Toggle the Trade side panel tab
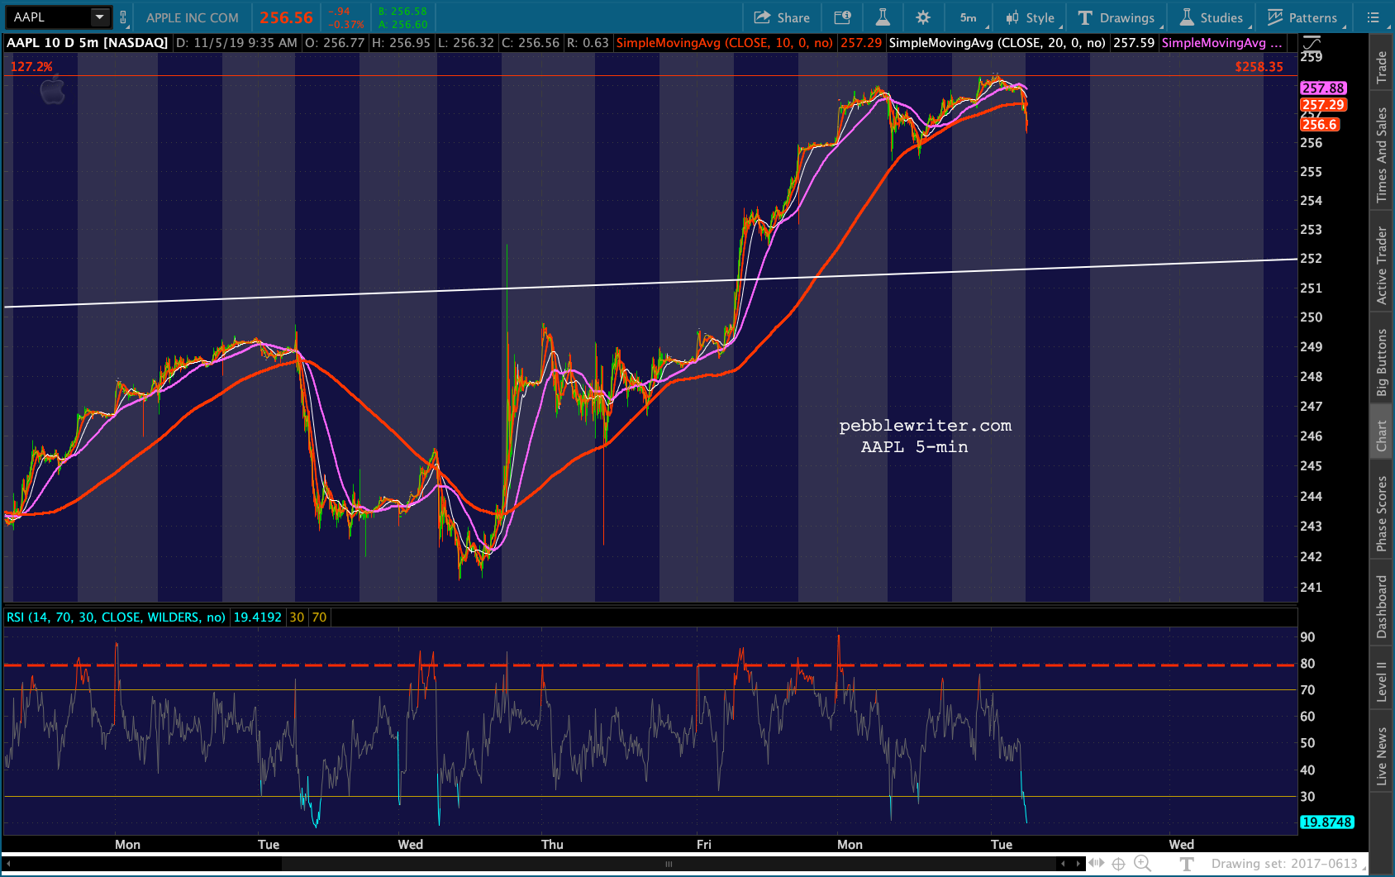1395x877 pixels. pyautogui.click(x=1381, y=68)
